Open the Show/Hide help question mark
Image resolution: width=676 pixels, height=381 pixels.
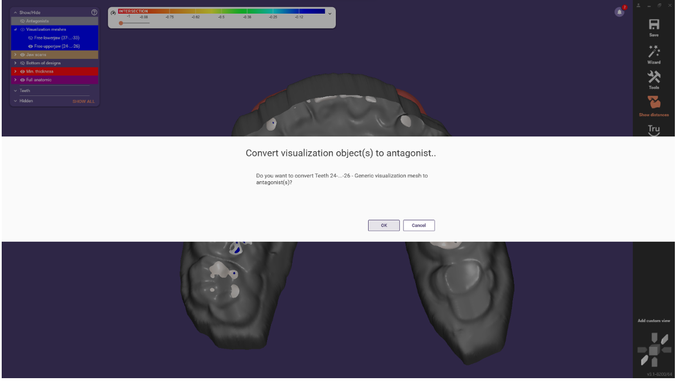(x=94, y=11)
